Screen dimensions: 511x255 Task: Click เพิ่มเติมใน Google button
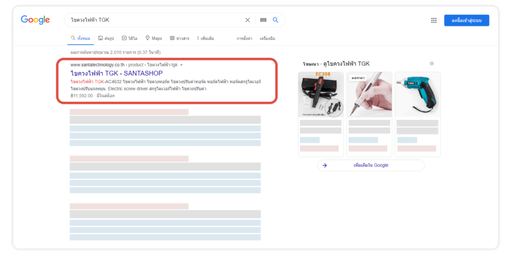(370, 165)
